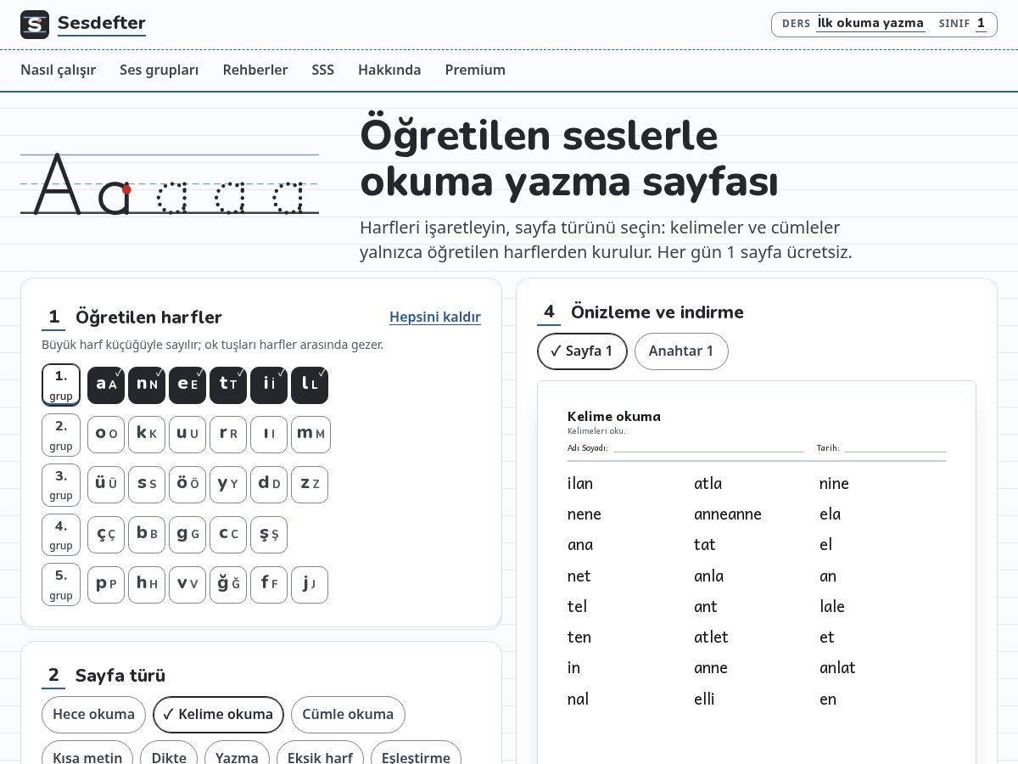This screenshot has height=764, width=1018.
Task: Enable the letter z Z
Action: pyautogui.click(x=310, y=484)
